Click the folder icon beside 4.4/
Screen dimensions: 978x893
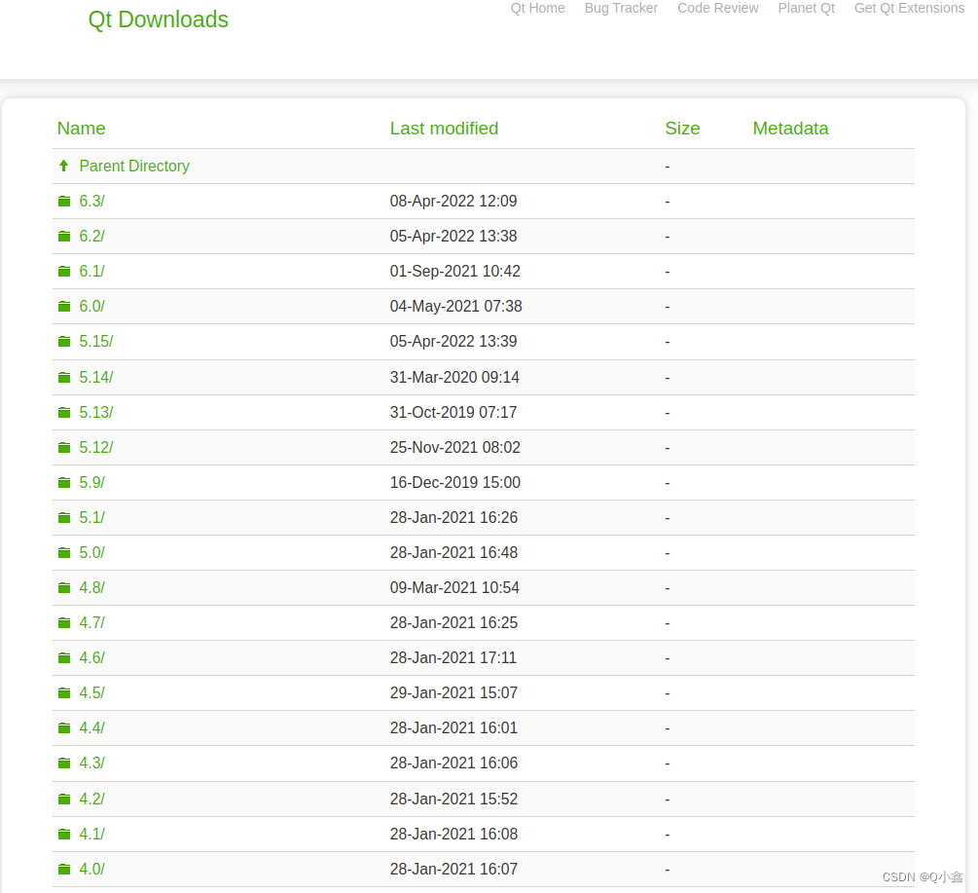pyautogui.click(x=64, y=727)
